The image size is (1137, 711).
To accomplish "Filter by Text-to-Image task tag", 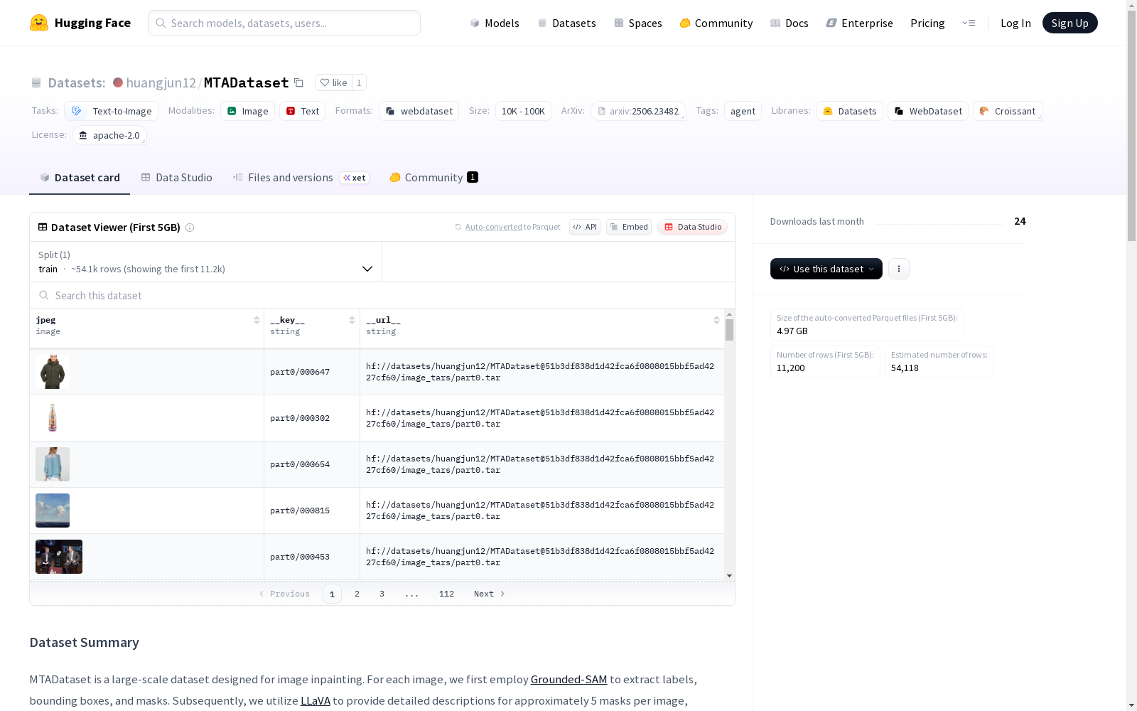I will 112,111.
